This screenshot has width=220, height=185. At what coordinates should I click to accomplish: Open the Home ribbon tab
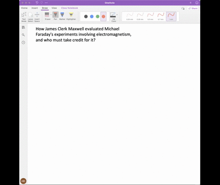(x=24, y=8)
